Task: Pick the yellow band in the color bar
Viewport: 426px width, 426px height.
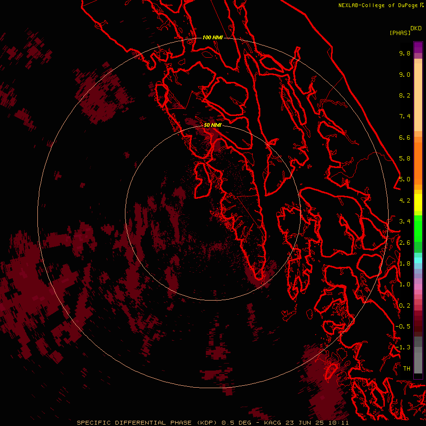Action: (418, 203)
